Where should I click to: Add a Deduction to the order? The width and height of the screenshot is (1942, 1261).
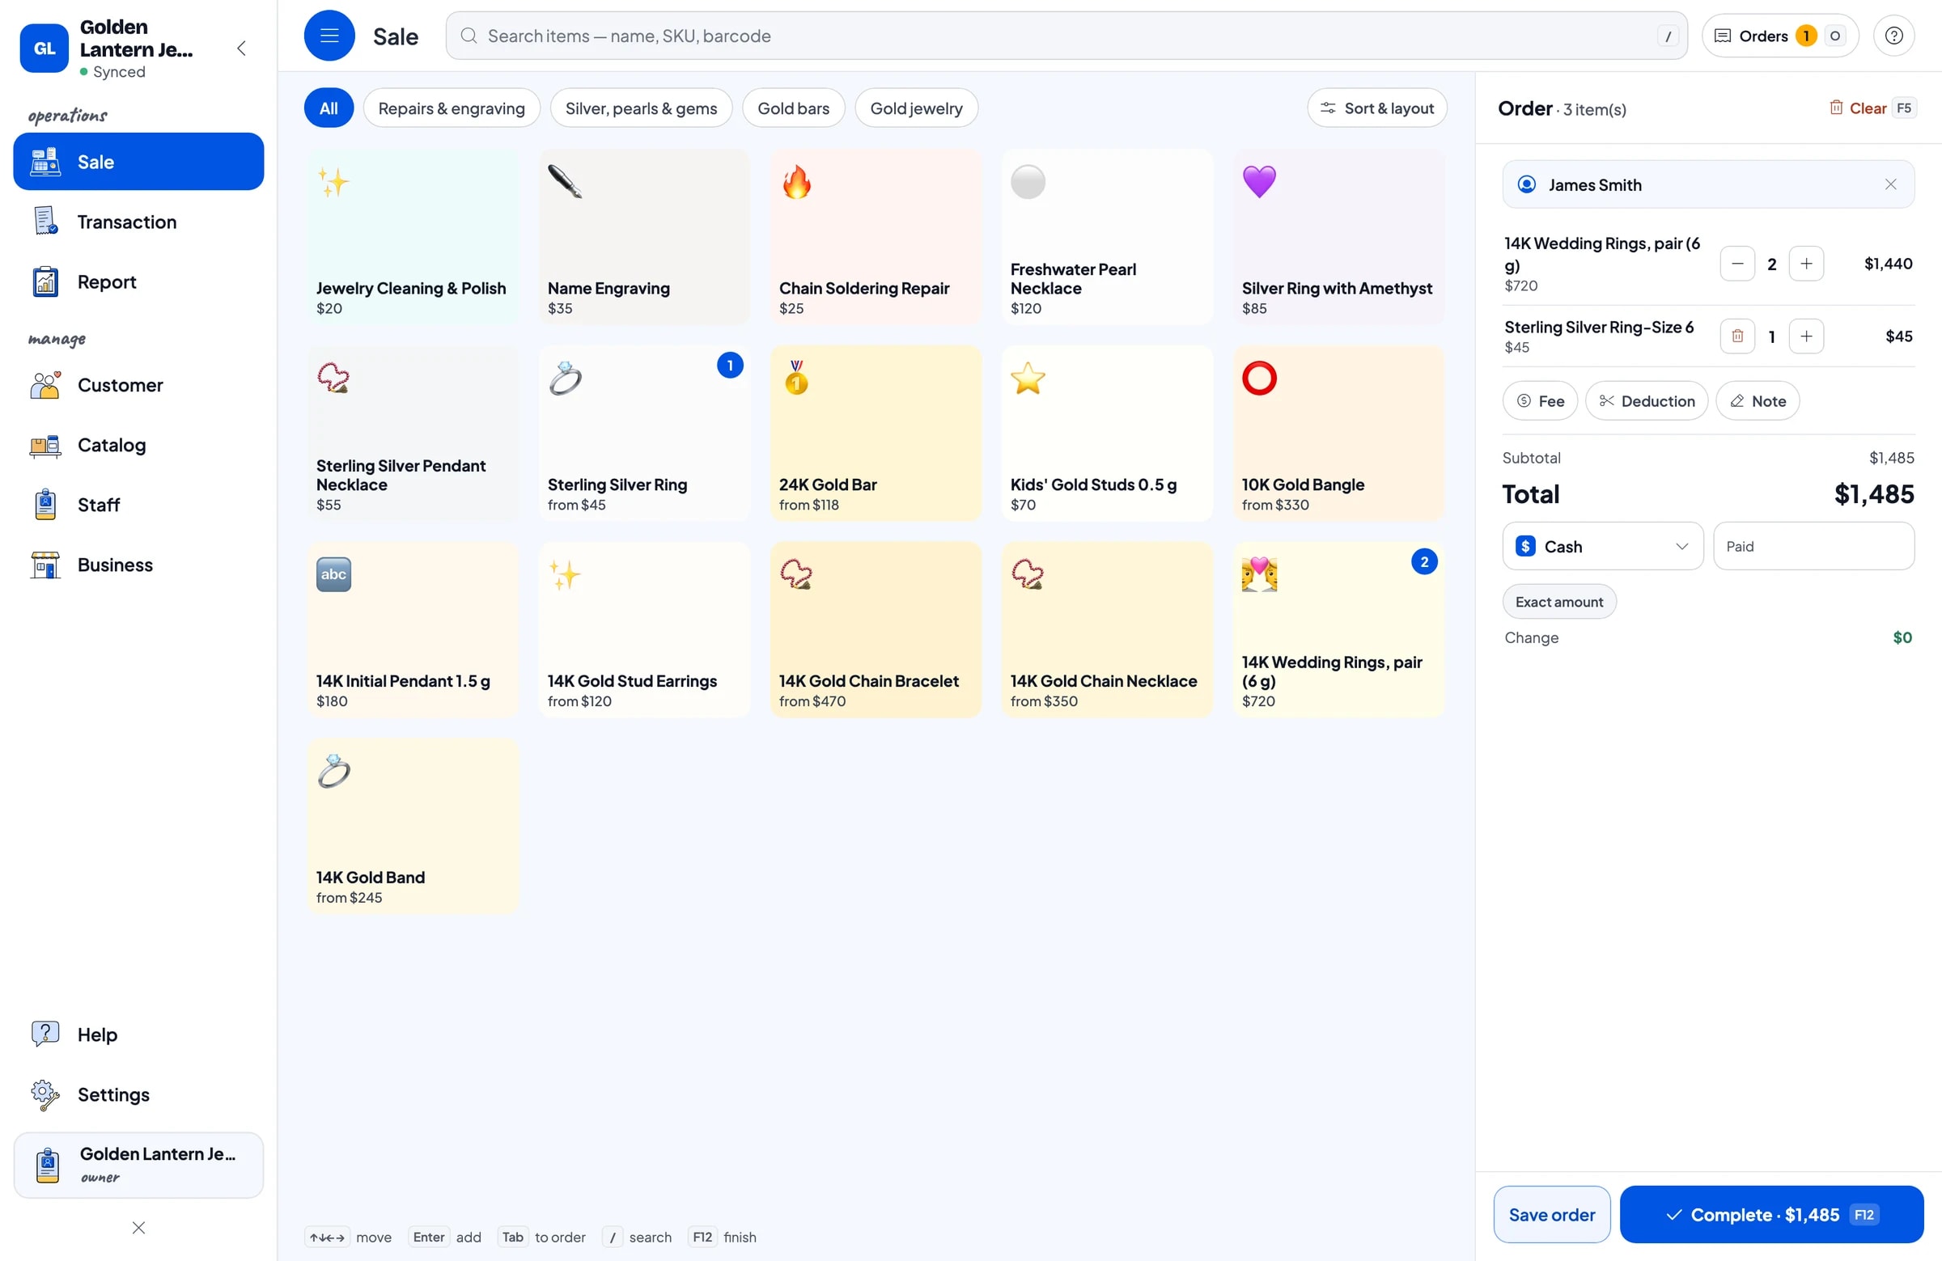click(x=1646, y=401)
